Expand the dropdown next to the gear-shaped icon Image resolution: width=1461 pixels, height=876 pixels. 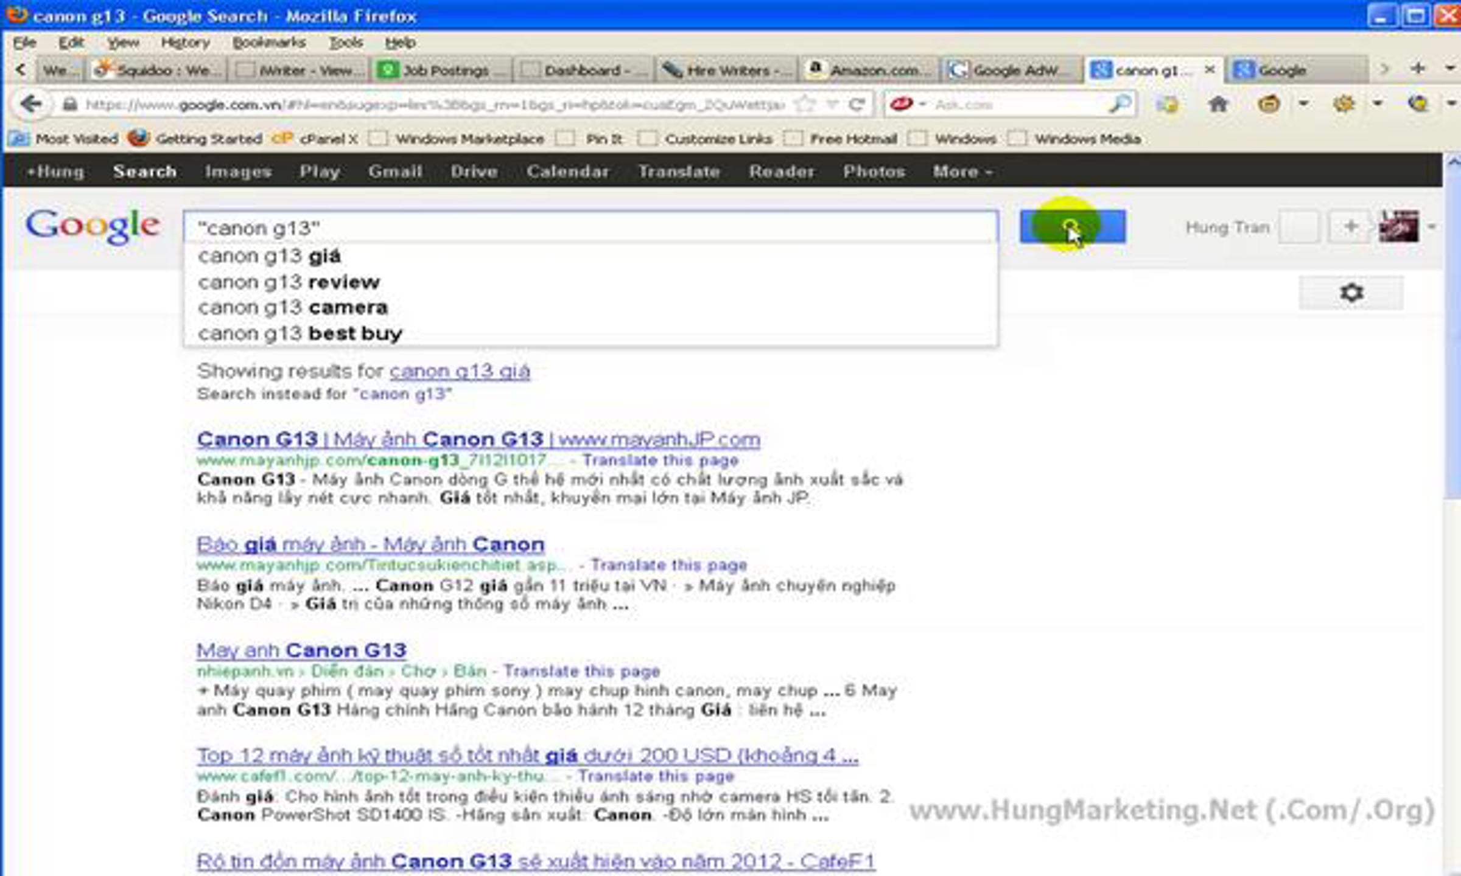1378,103
